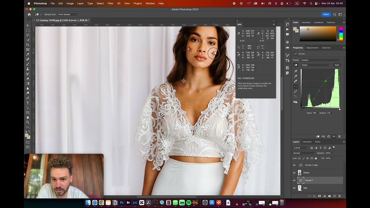
Task: Expand the Preset Custom dropdown
Action: coord(321,60)
